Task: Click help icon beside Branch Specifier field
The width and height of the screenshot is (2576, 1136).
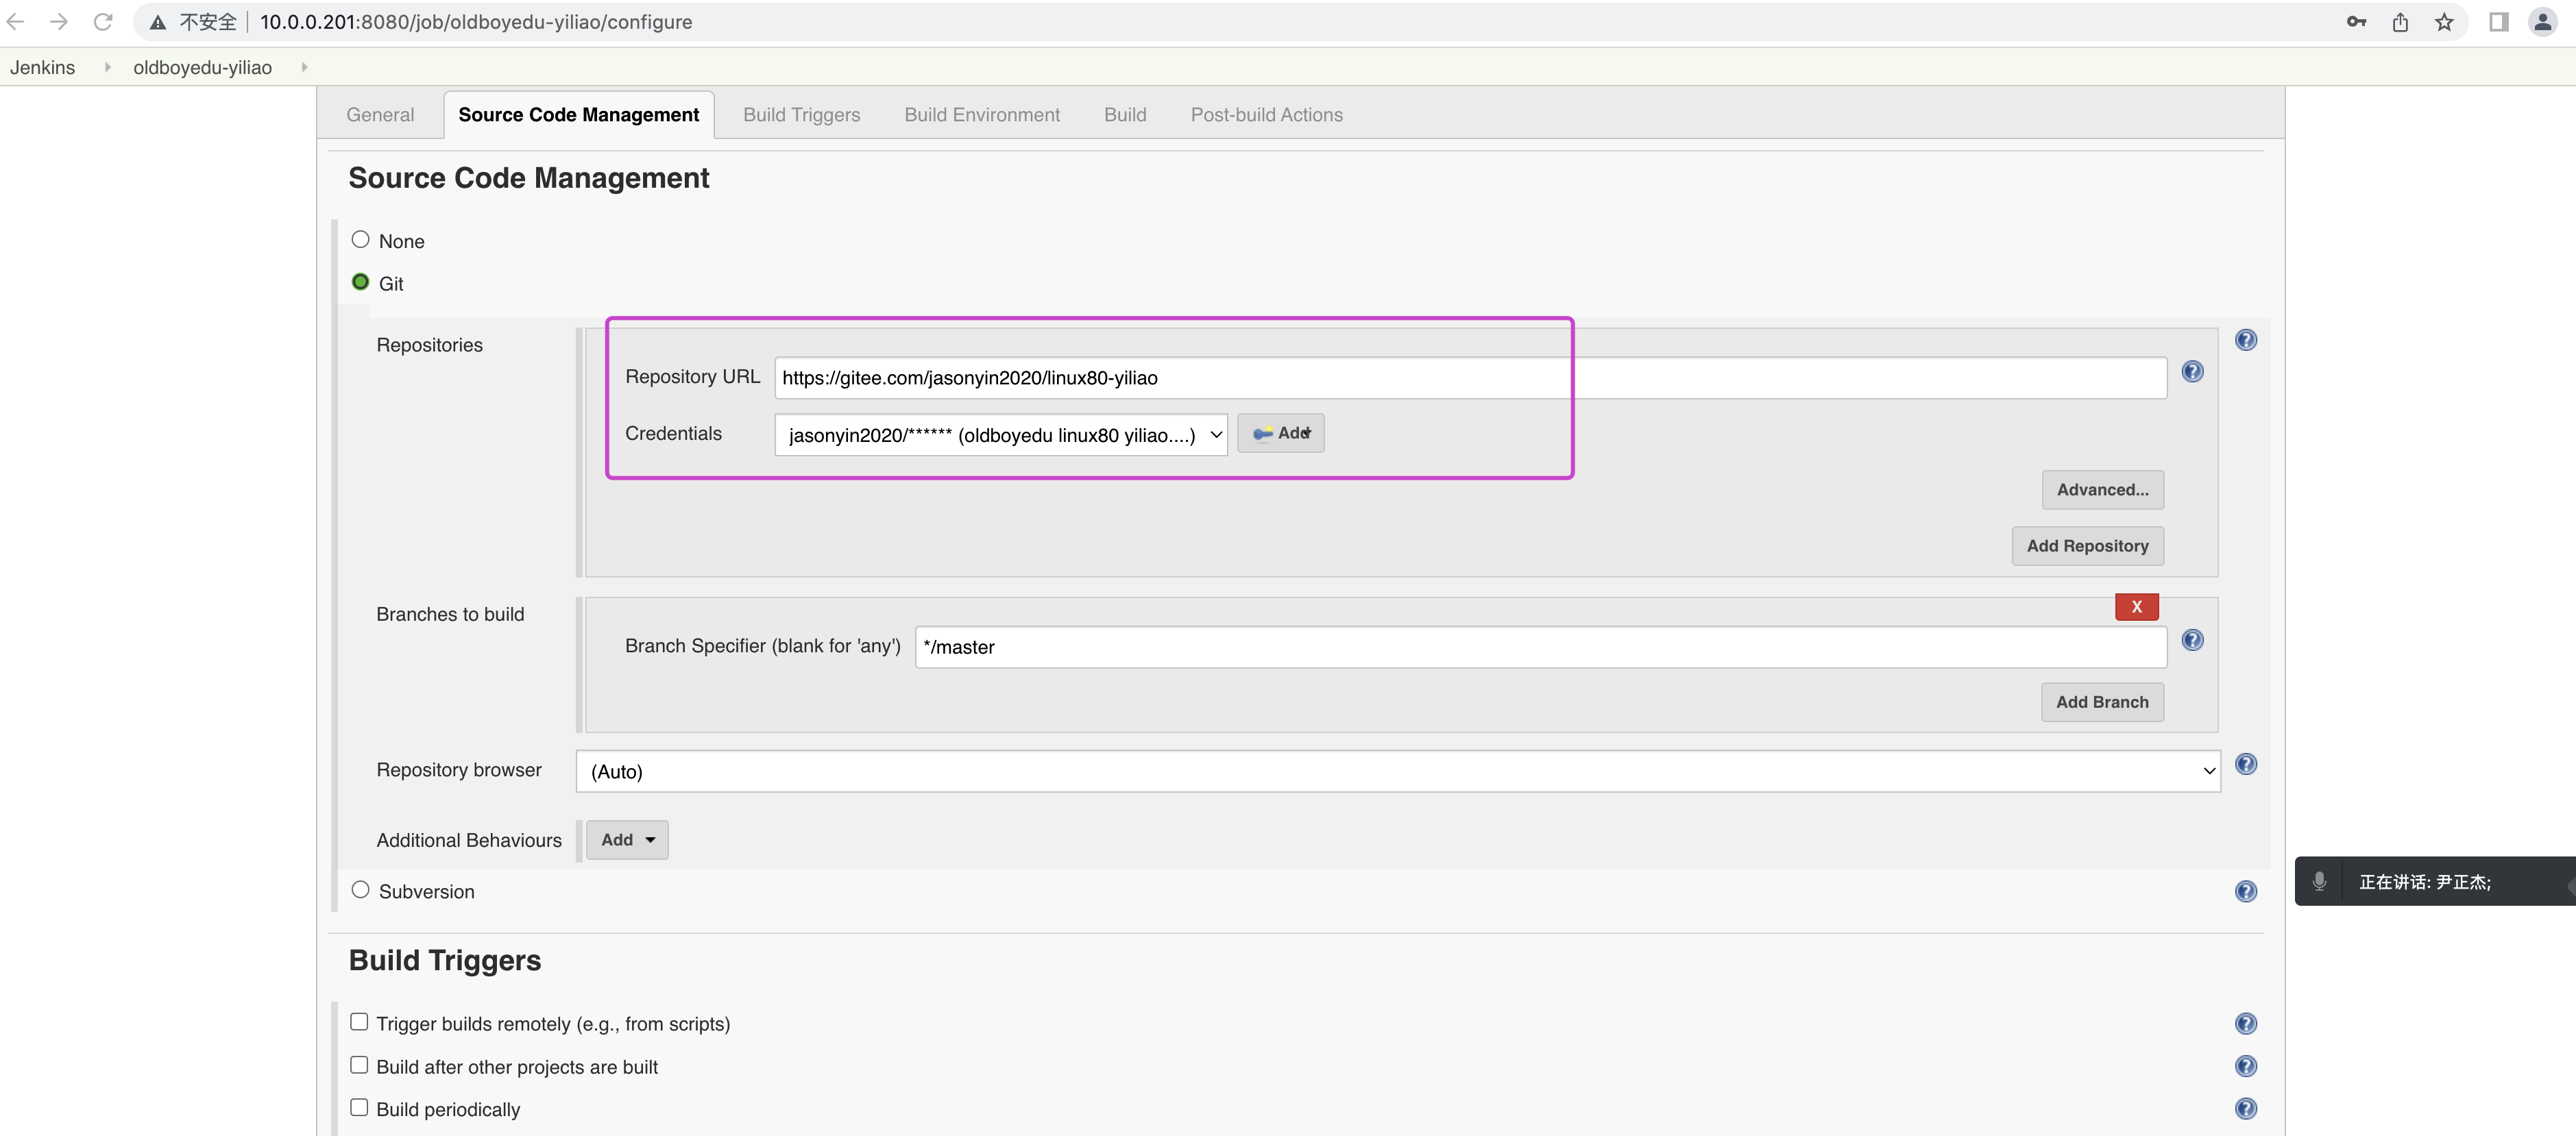Action: click(x=2192, y=641)
